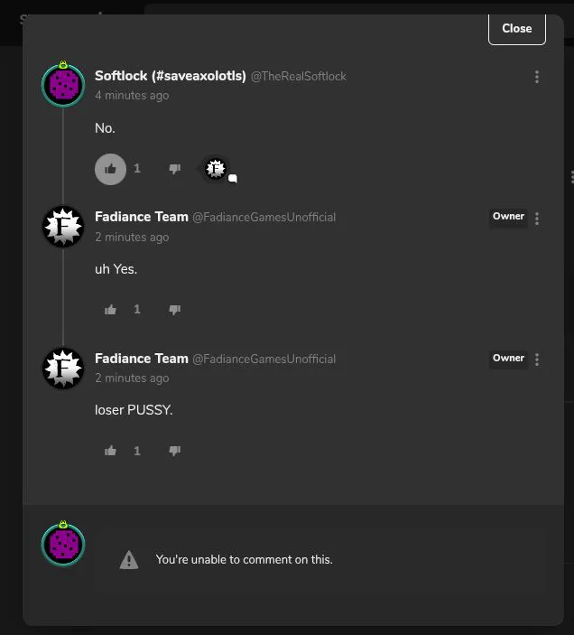Dislike Softlock's "No." comment

point(174,169)
